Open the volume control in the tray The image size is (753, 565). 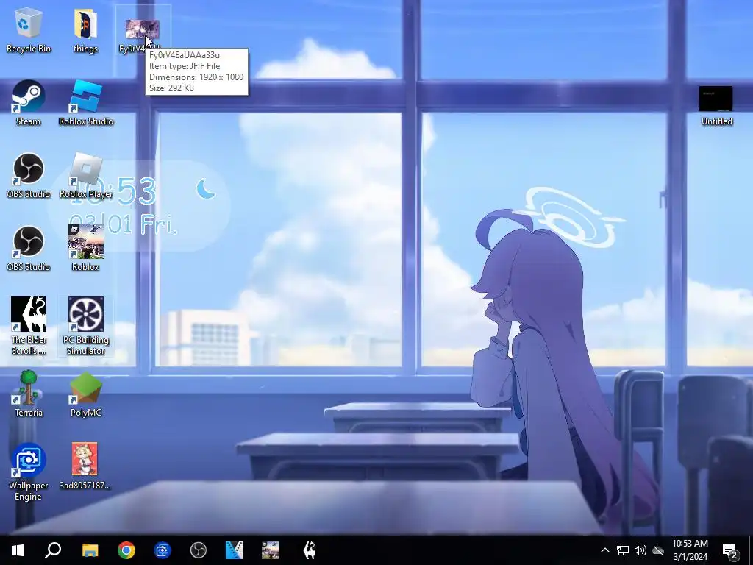click(640, 550)
